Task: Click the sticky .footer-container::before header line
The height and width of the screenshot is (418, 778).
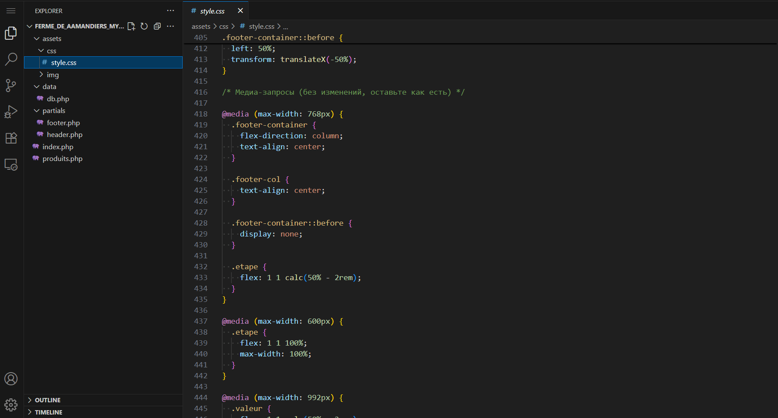Action: coord(282,38)
